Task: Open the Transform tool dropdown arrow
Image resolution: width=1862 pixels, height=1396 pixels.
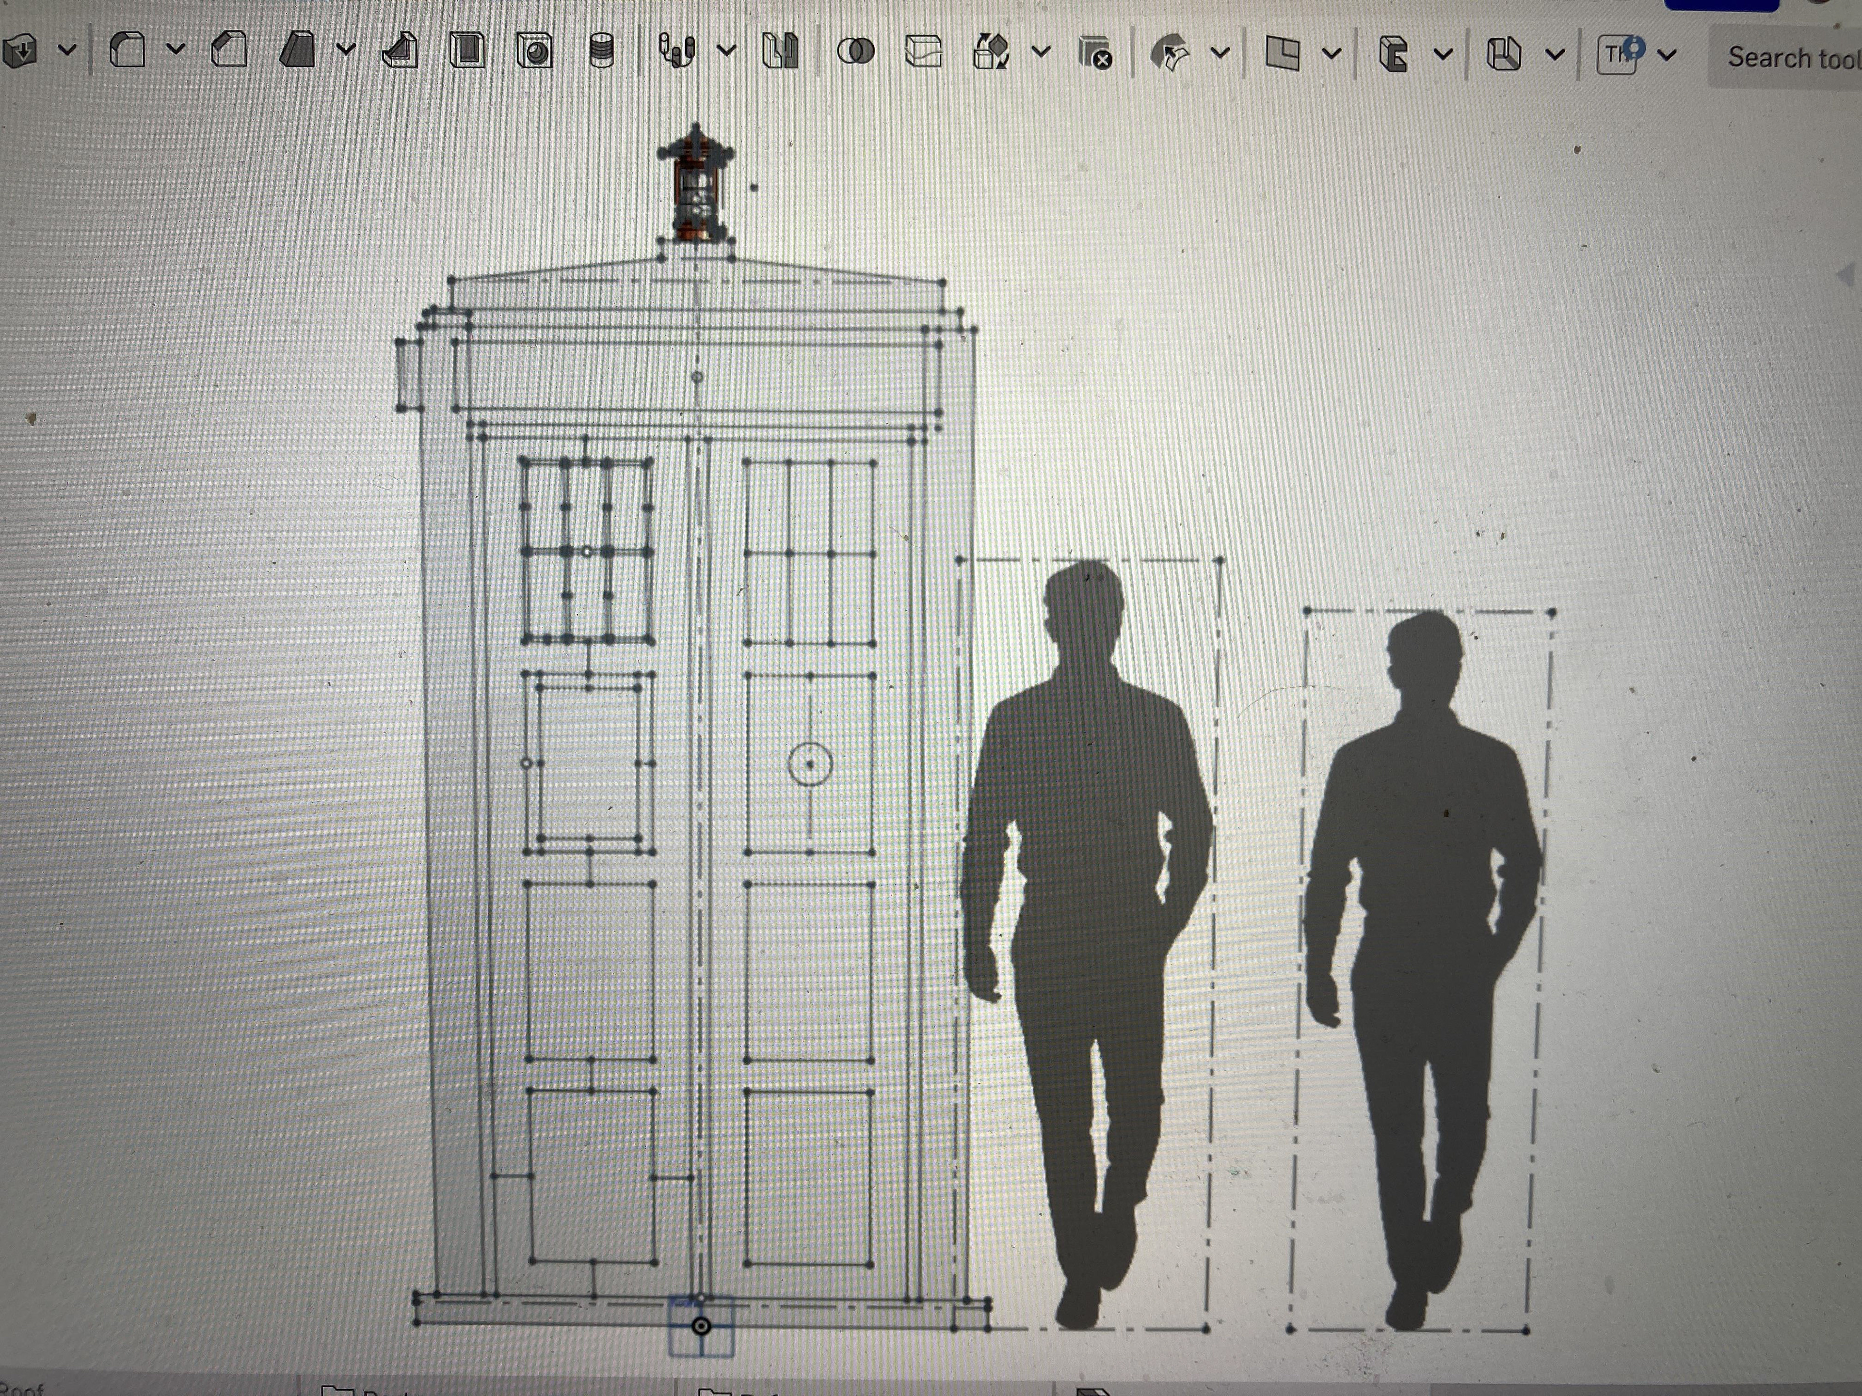Action: click(1041, 52)
